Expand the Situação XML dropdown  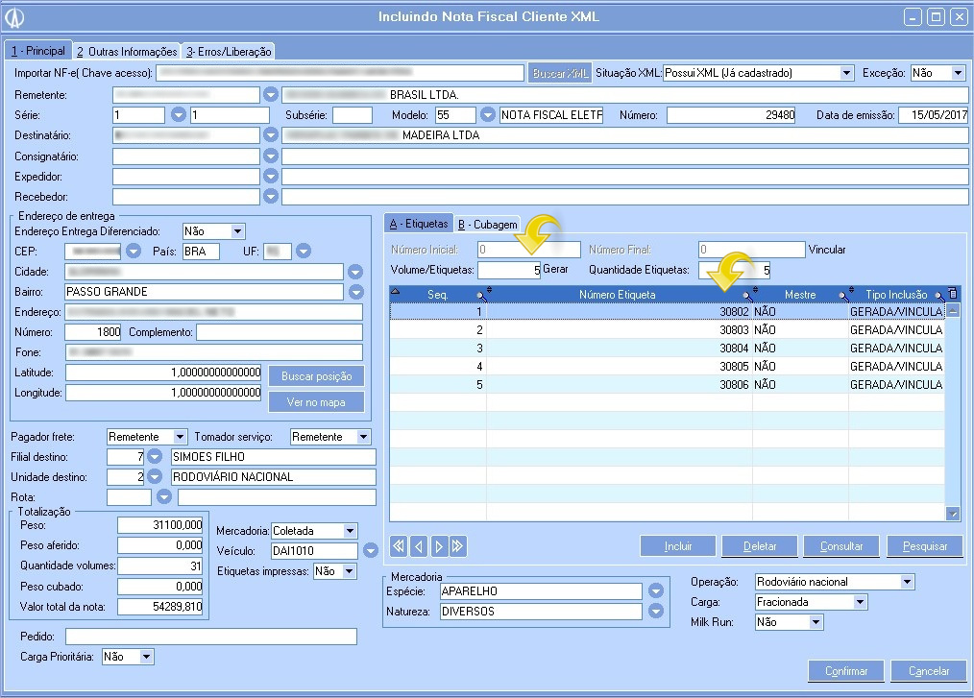[846, 73]
